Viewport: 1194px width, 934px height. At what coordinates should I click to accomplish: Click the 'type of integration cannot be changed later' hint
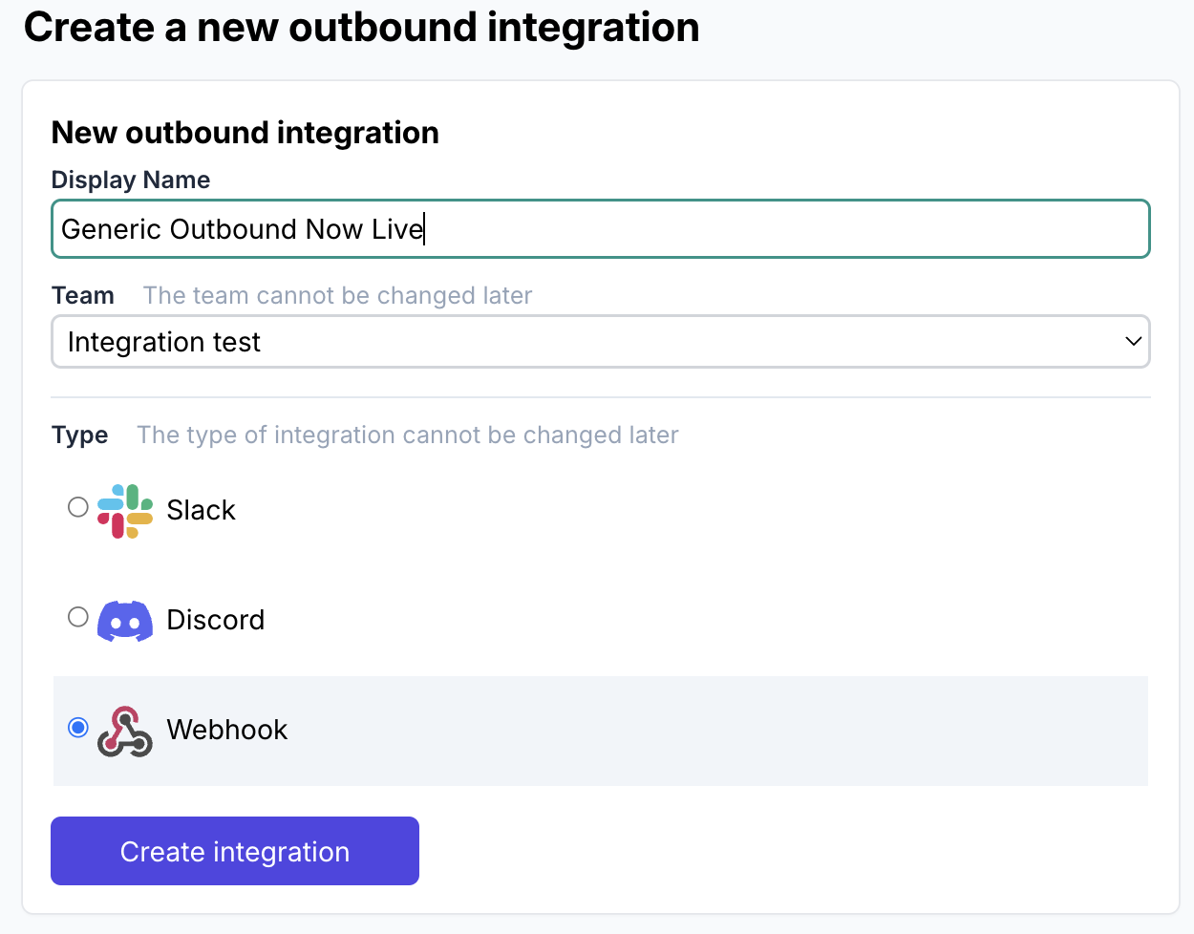(408, 435)
